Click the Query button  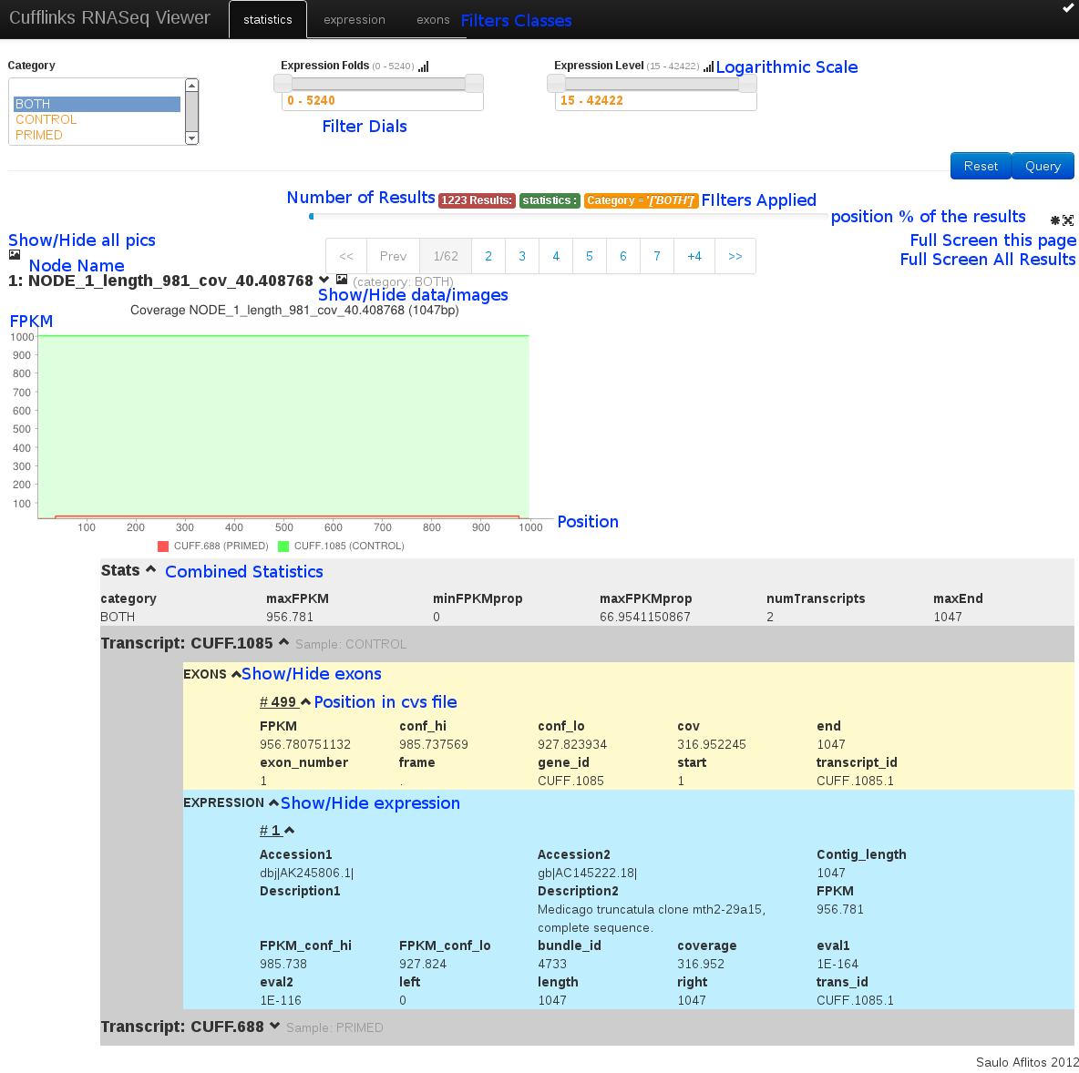pyautogui.click(x=1043, y=166)
